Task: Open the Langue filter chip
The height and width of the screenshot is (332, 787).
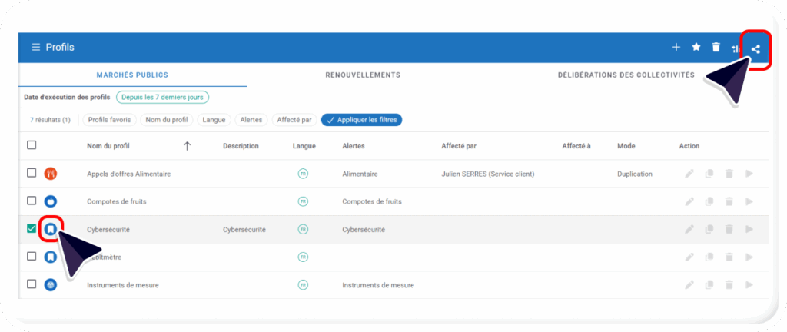Action: click(x=214, y=120)
